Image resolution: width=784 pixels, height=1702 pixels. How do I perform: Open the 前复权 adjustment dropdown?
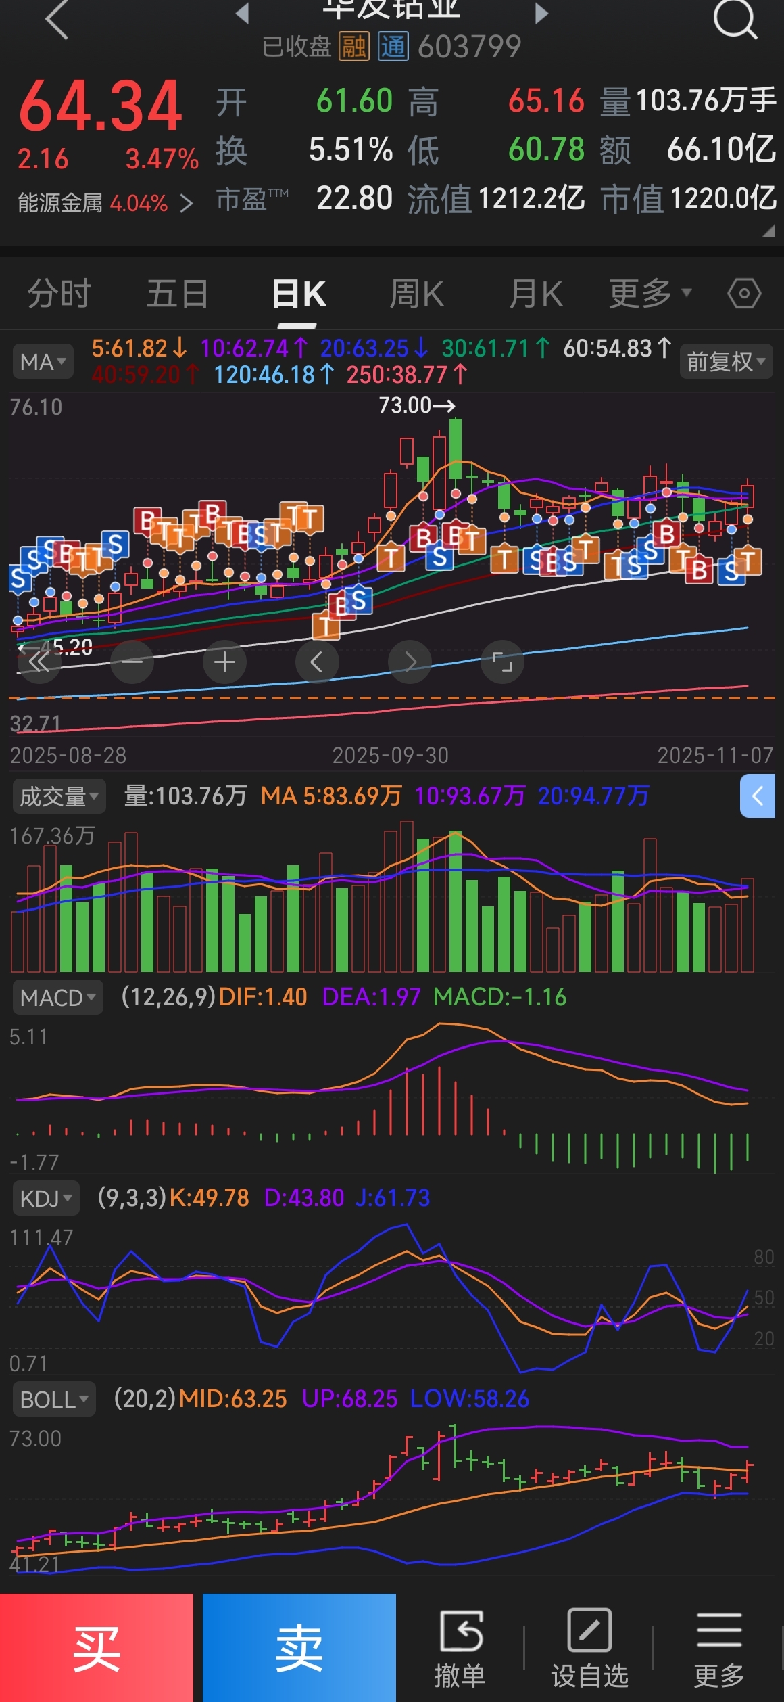726,362
